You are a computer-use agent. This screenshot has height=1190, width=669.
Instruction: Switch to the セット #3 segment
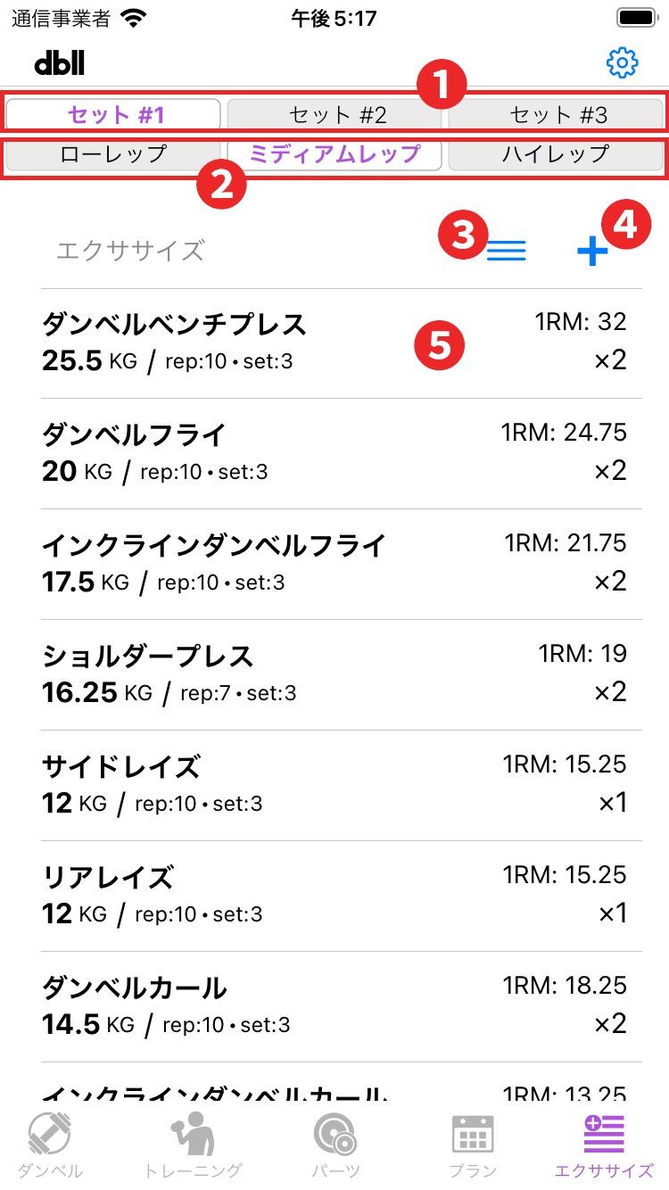pos(556,114)
